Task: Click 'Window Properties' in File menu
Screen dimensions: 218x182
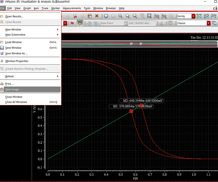Action: (17, 61)
